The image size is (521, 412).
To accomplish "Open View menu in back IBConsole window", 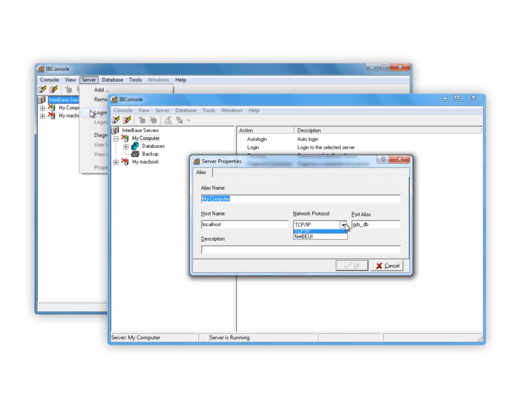I will coord(70,80).
